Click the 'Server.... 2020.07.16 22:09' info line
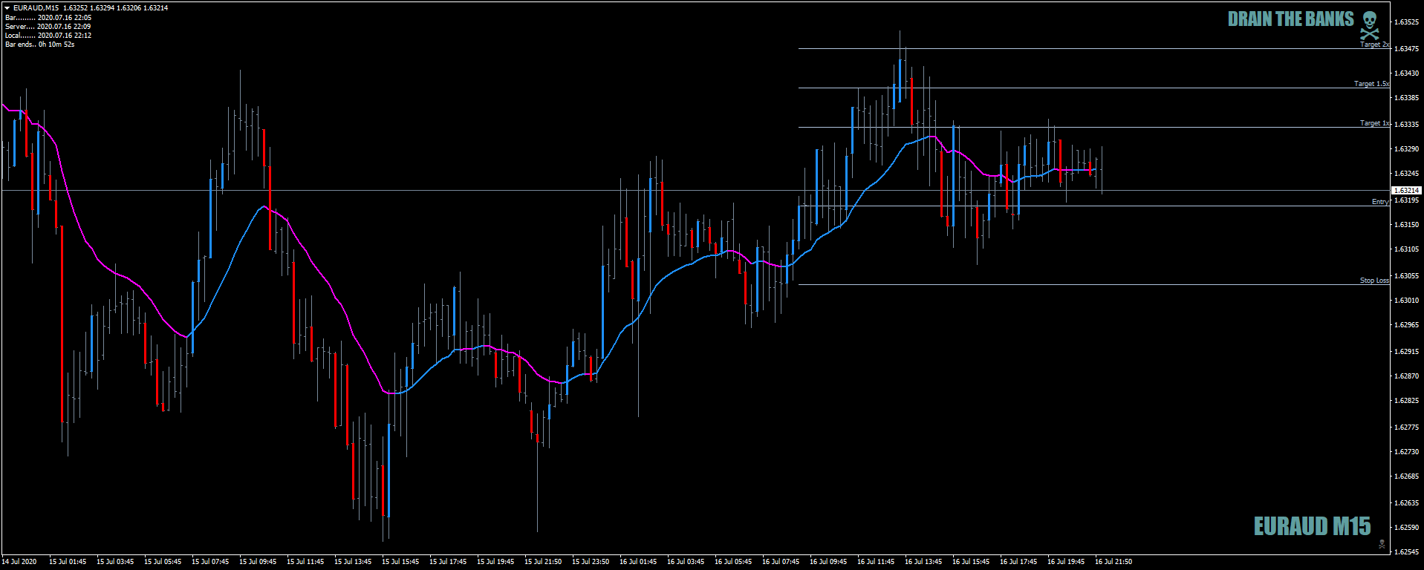The width and height of the screenshot is (1424, 570). [48, 26]
